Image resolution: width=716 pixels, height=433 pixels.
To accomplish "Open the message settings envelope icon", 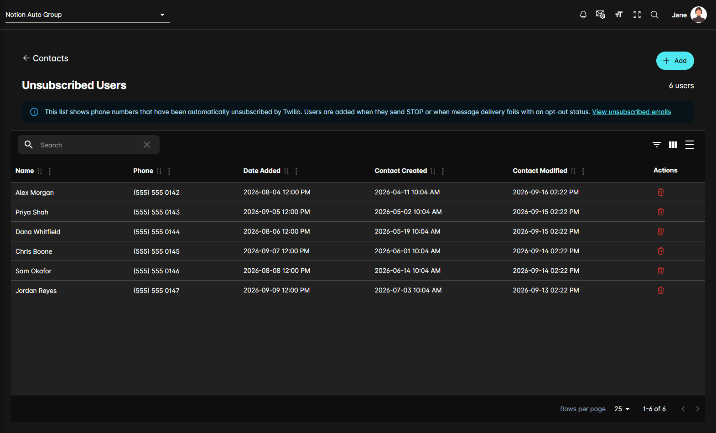I will tap(601, 15).
